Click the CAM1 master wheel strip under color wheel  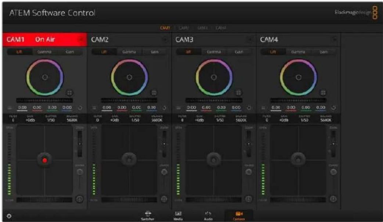tap(44, 100)
